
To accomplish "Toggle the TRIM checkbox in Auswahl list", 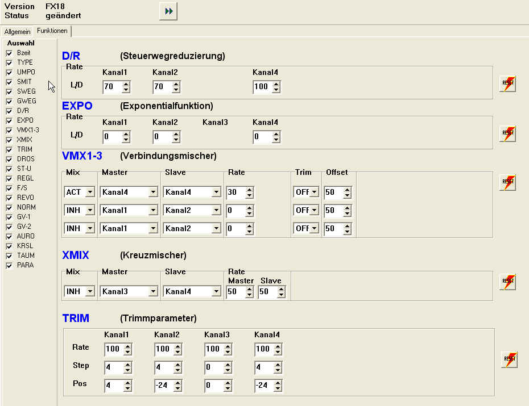I will tap(9, 149).
